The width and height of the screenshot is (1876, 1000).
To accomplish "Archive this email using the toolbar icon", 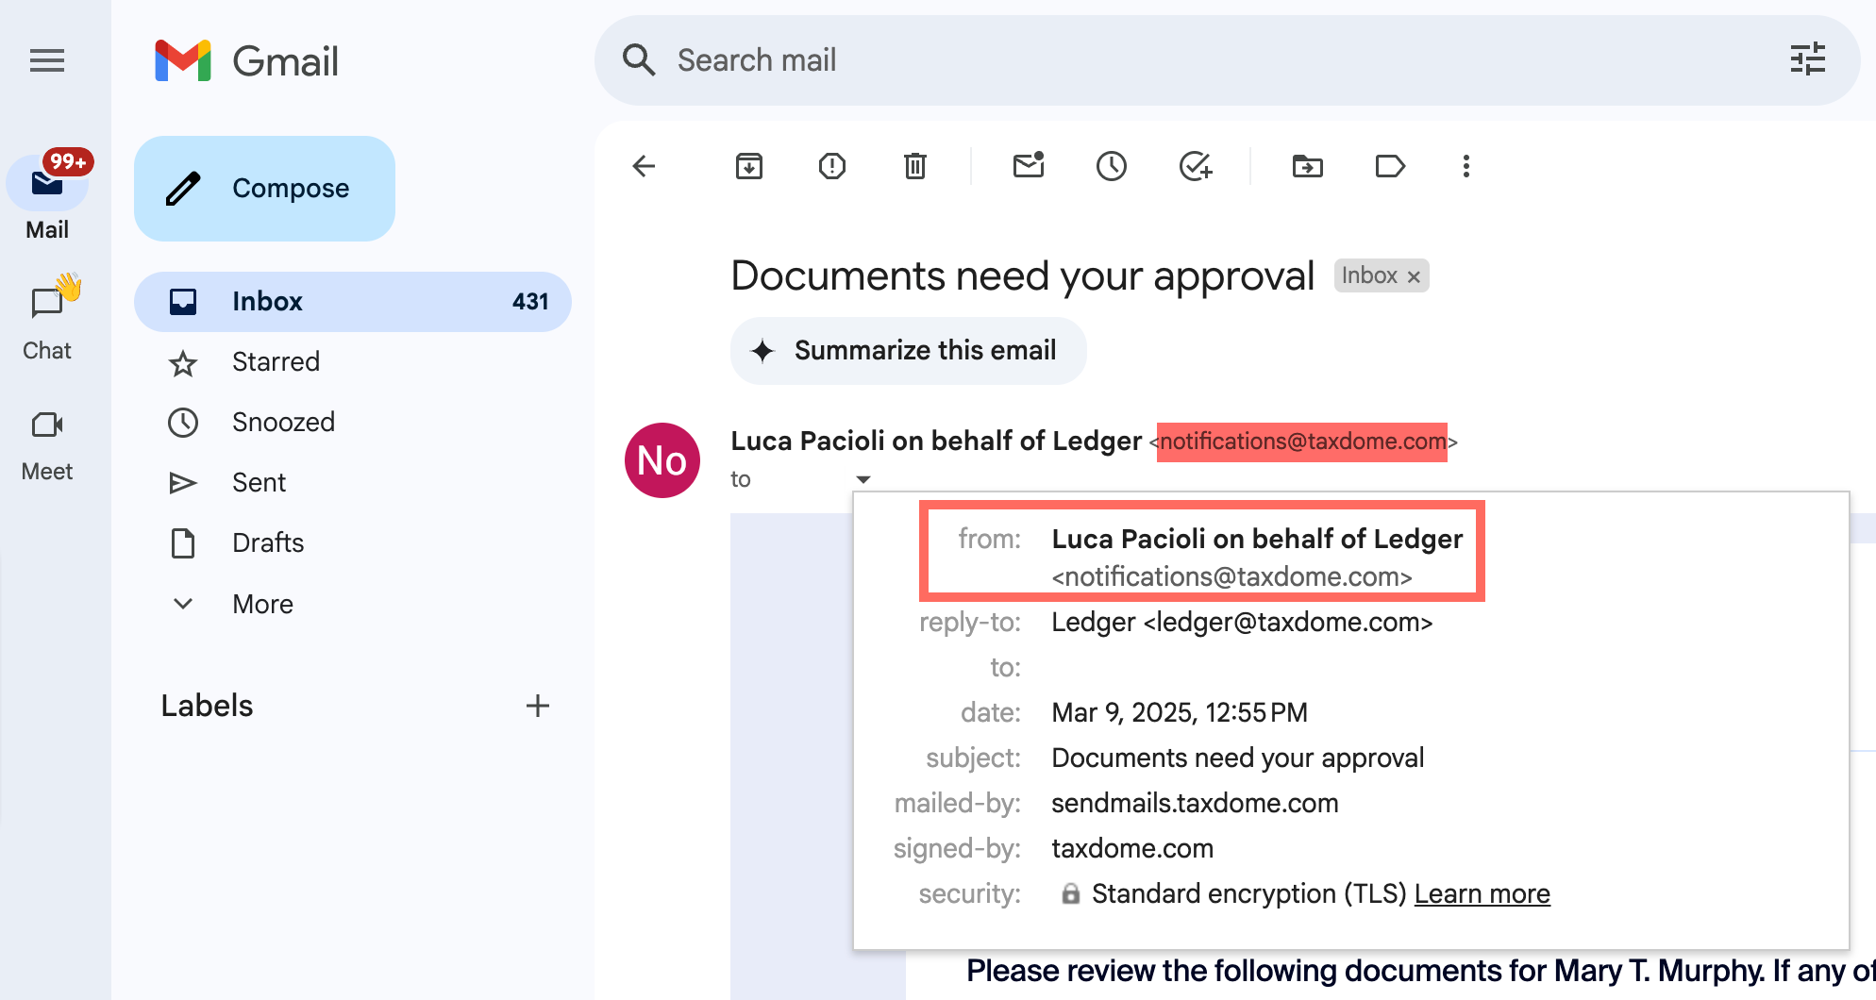I will tap(748, 167).
